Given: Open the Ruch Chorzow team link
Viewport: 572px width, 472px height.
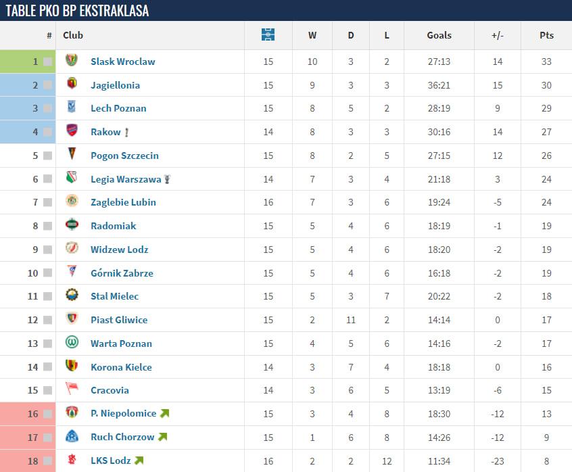Looking at the screenshot, I should point(122,437).
